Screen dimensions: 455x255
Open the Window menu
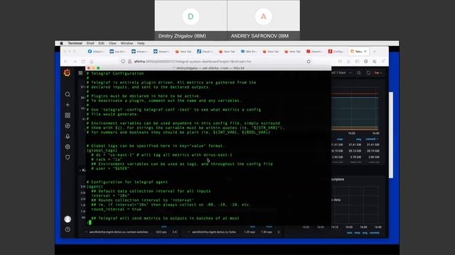coord(127,43)
